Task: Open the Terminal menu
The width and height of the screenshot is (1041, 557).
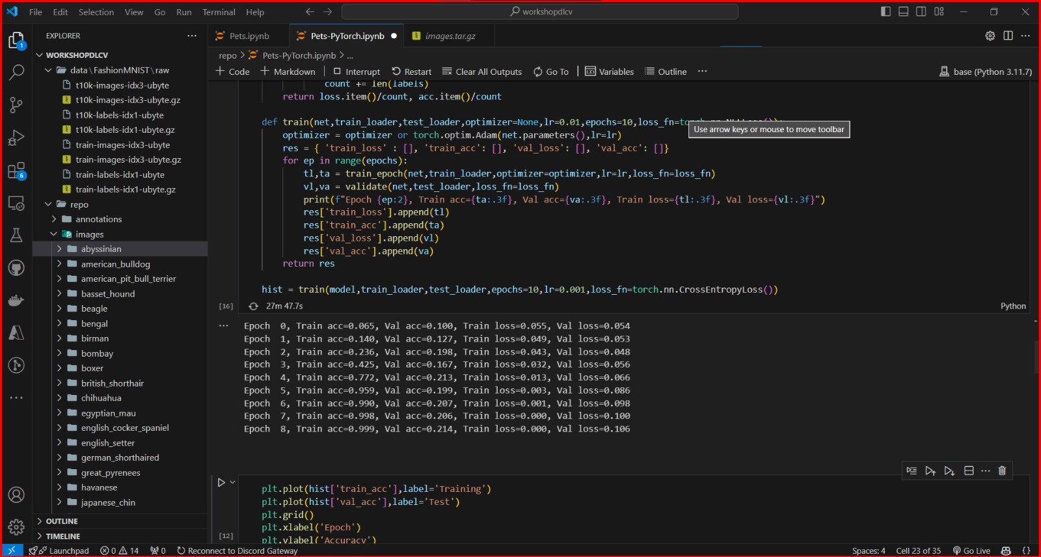Action: (219, 12)
